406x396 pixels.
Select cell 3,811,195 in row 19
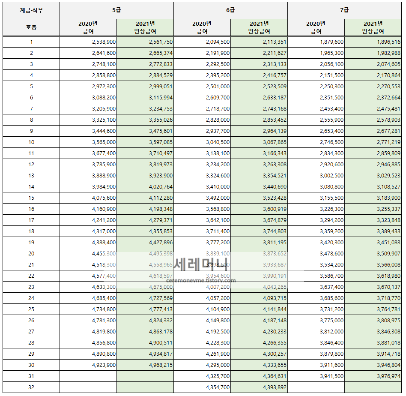(x=259, y=243)
